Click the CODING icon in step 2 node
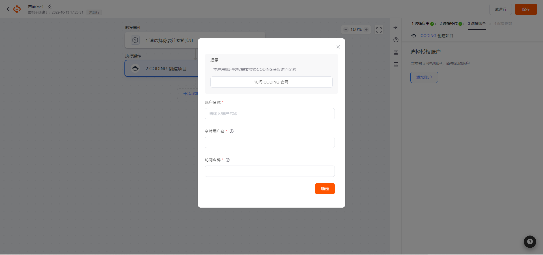This screenshot has height=255, width=543. (135, 68)
